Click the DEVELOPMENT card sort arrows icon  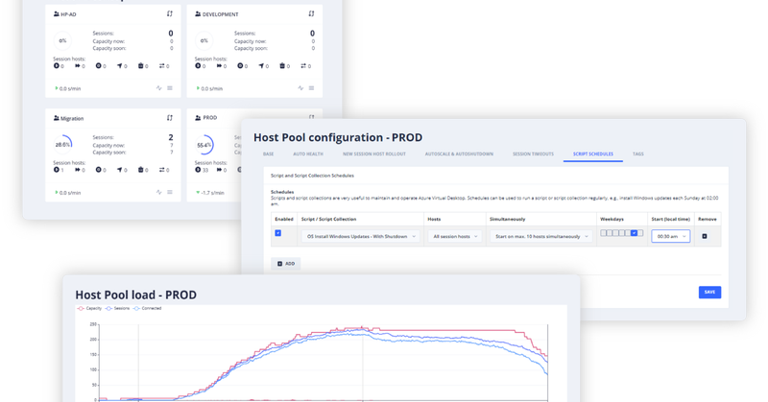click(311, 14)
